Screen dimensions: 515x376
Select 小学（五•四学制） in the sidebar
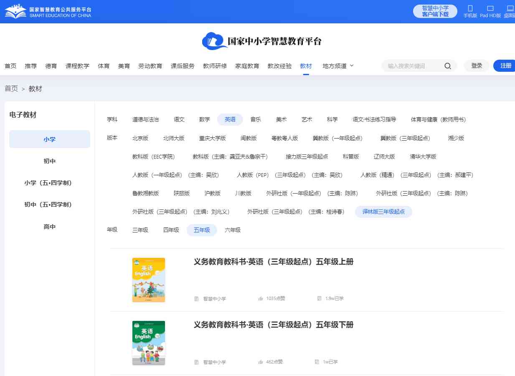tap(50, 183)
